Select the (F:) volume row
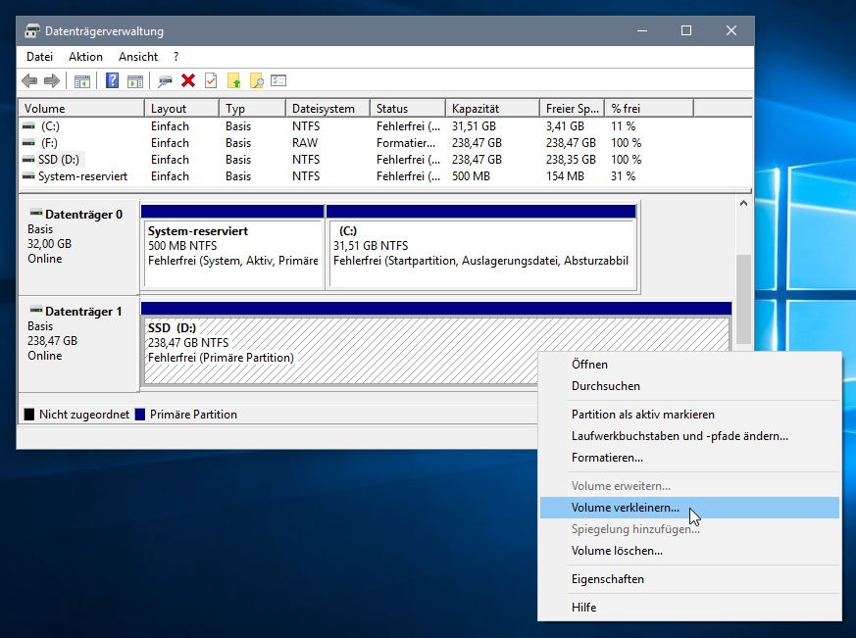856x638 pixels. click(385, 143)
